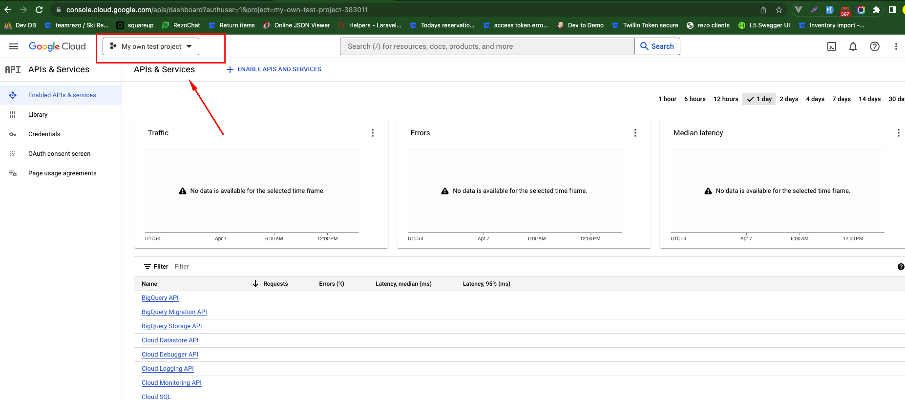Viewport: 905px width, 400px height.
Task: Go to Credentials in sidebar
Action: [61, 134]
